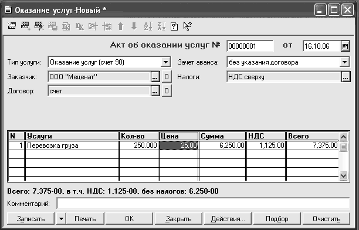Click the Действия... button
The width and height of the screenshot is (359, 230).
click(228, 219)
